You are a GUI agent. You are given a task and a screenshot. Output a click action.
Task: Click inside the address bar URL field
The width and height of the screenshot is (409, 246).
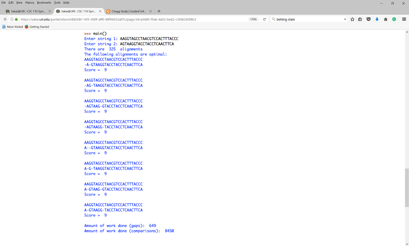coord(120,19)
